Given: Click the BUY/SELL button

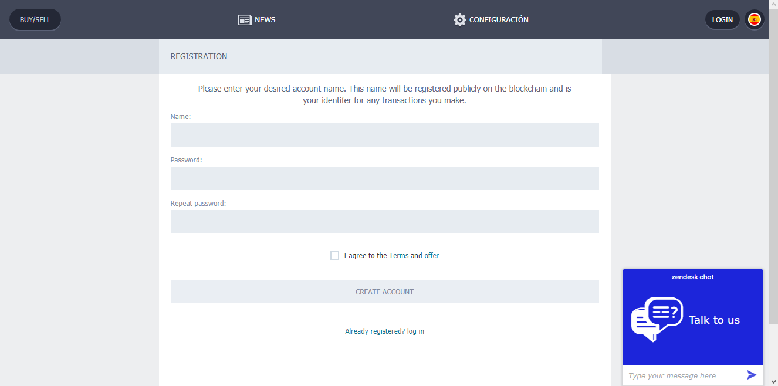Looking at the screenshot, I should [35, 19].
